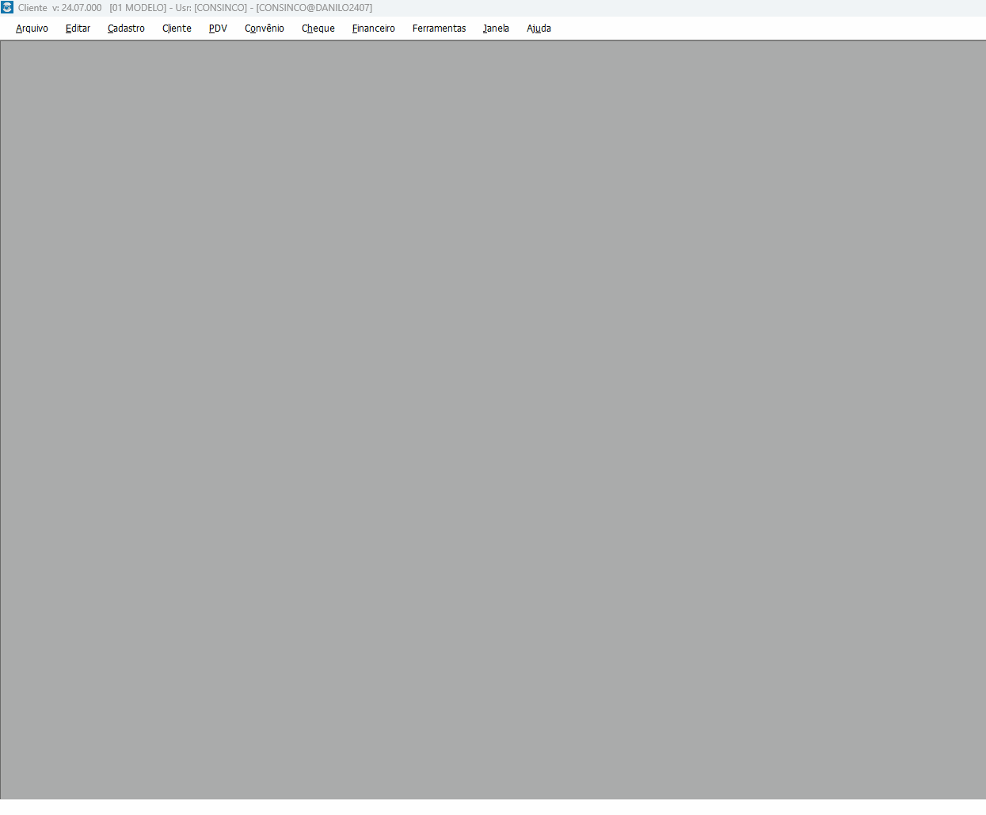This screenshot has height=815, width=986.
Task: Open the Financeiro menu
Action: pyautogui.click(x=374, y=29)
